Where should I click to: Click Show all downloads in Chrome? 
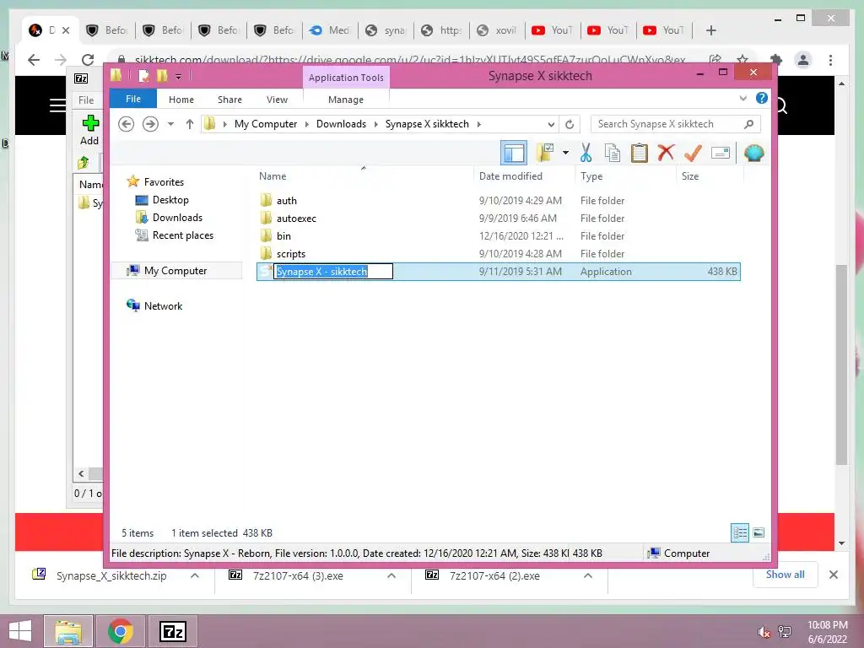(786, 575)
